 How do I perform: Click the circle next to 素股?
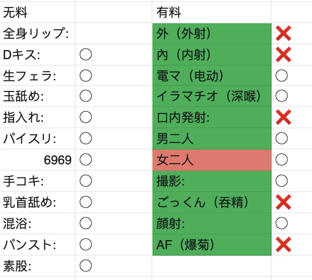point(86,265)
